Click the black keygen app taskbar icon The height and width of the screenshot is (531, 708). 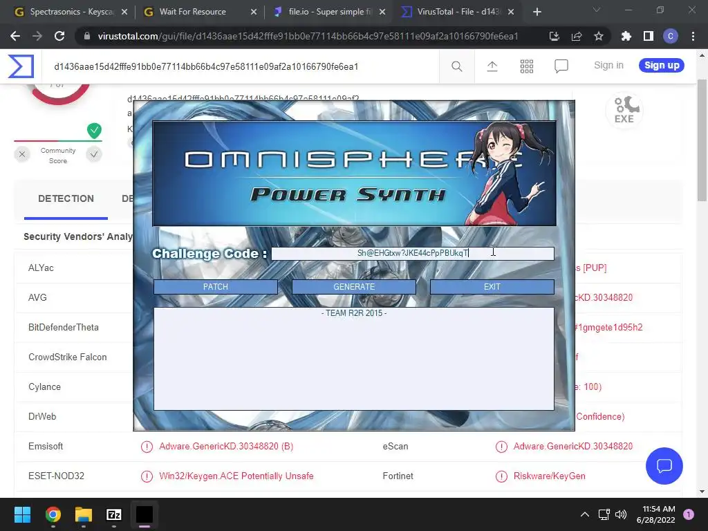(145, 514)
